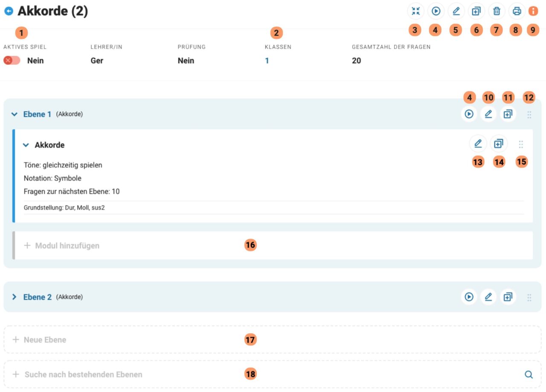Click the info icon in the top toolbar
Viewport: 546px width, 392px height.
click(533, 11)
